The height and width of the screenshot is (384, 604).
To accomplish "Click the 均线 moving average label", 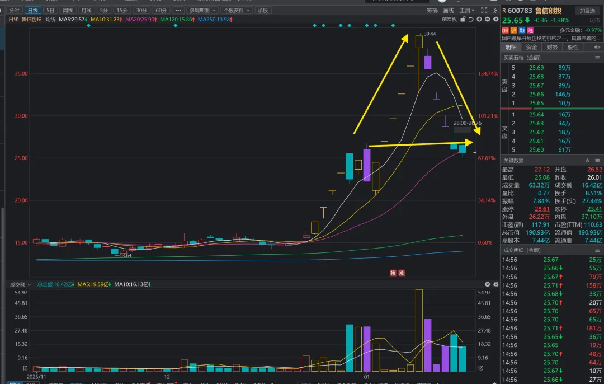I will coord(50,19).
